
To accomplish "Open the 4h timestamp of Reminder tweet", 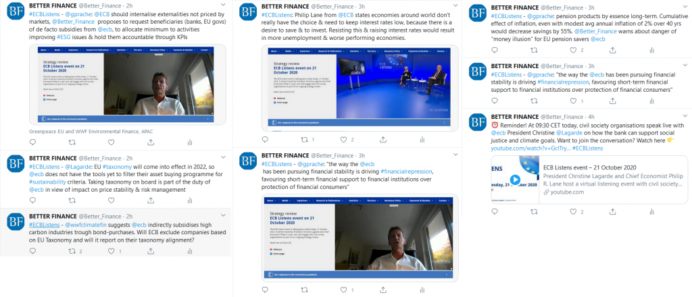I will click(x=591, y=117).
